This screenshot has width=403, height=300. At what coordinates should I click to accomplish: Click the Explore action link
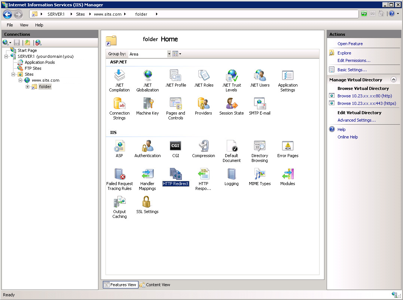tap(344, 53)
